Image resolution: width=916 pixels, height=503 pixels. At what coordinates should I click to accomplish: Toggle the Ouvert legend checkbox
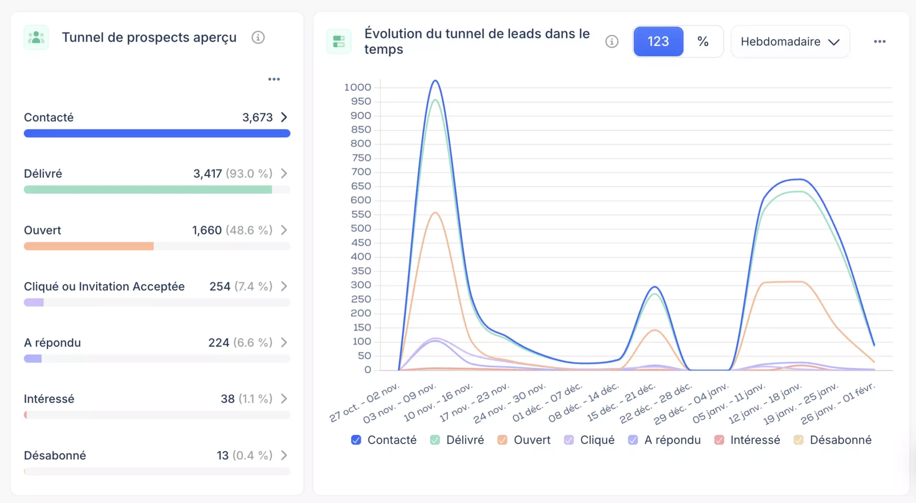[502, 440]
